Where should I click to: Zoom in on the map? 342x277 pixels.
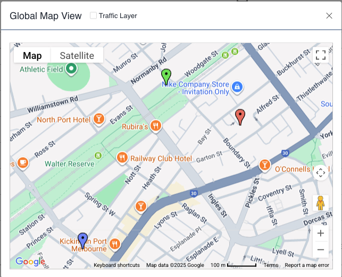pyautogui.click(x=321, y=233)
